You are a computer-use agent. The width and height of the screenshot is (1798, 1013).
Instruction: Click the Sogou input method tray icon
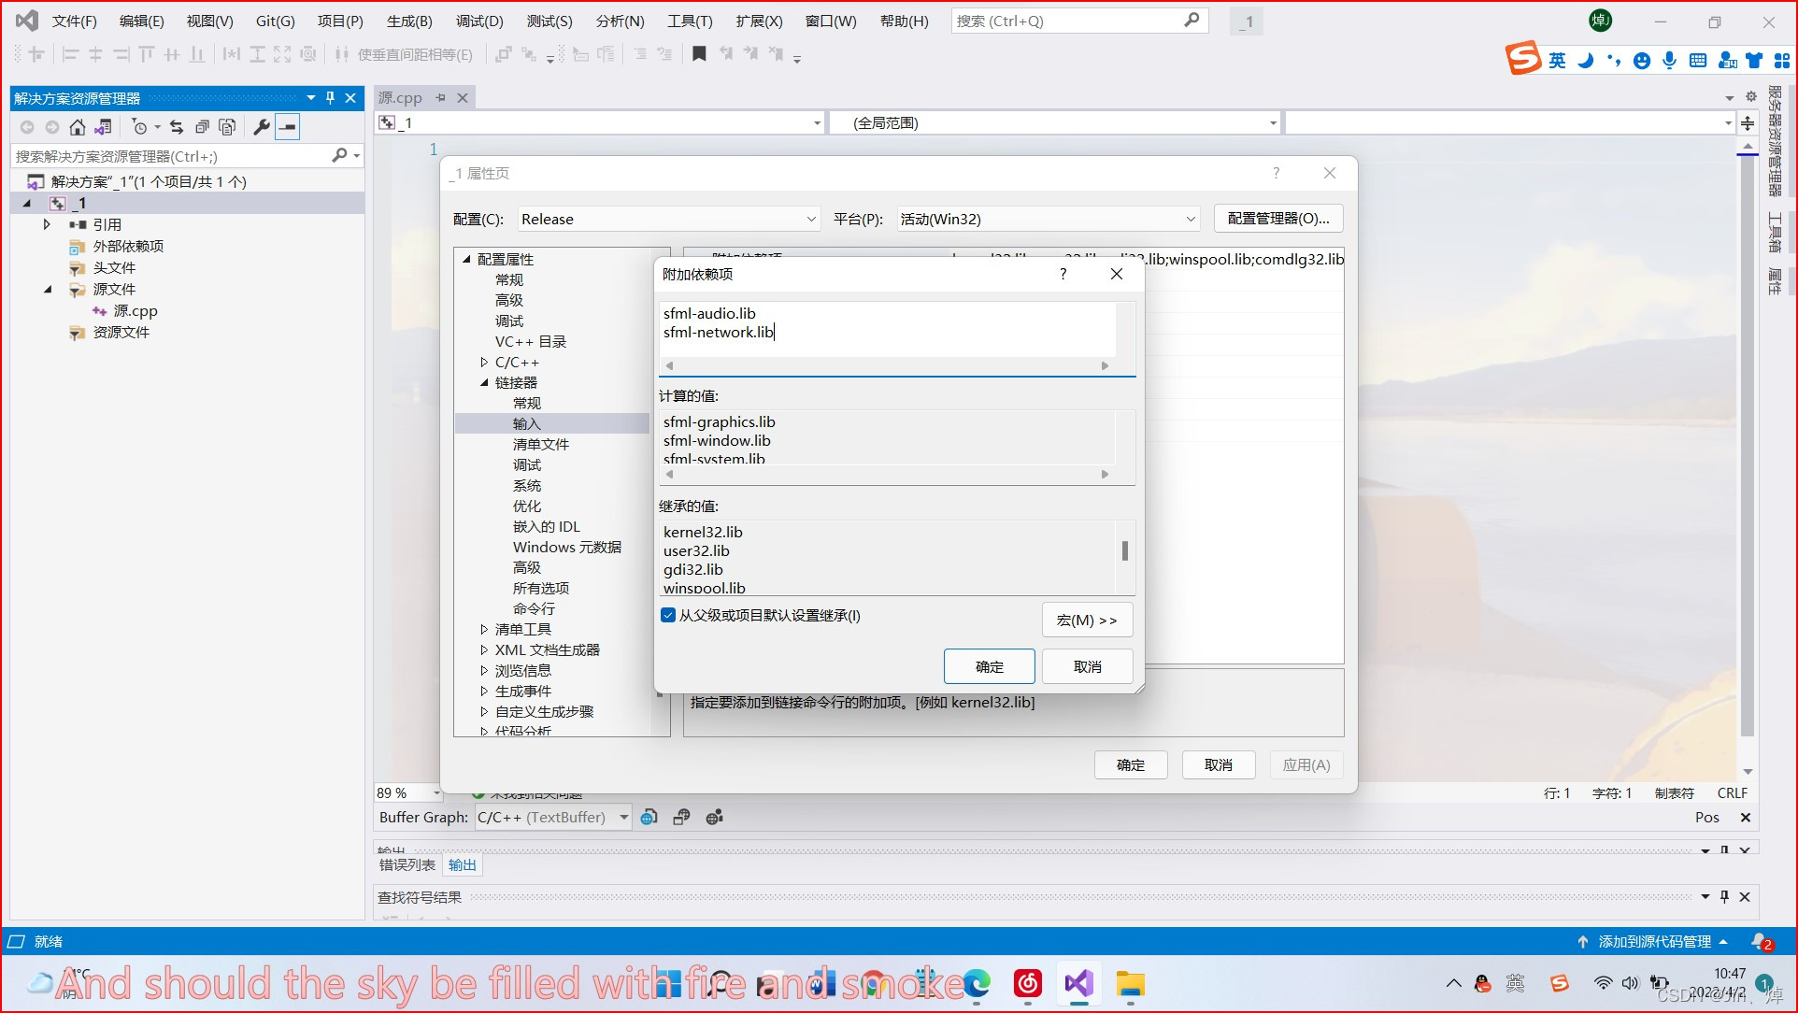tap(1559, 983)
